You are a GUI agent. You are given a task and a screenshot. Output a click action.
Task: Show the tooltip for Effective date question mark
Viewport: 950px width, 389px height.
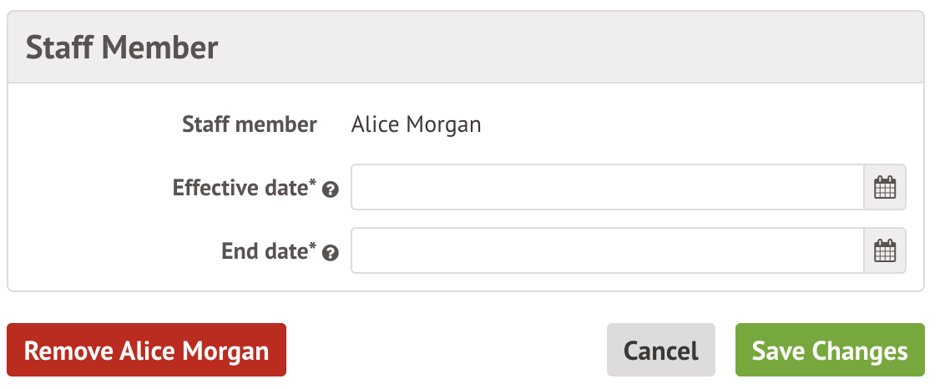(331, 190)
